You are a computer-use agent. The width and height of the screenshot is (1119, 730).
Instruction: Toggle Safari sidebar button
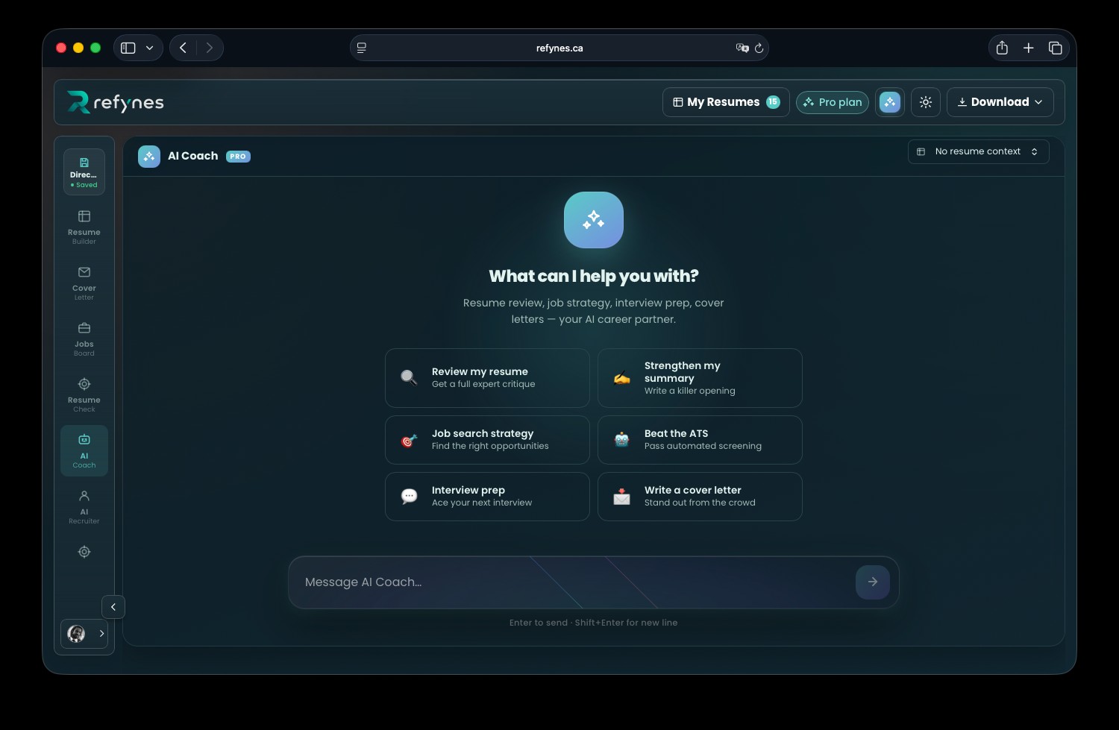(128, 48)
